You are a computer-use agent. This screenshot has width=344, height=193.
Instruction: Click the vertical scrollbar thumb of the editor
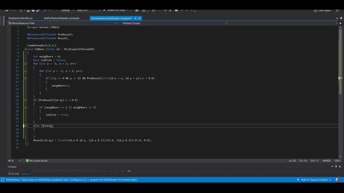340,62
